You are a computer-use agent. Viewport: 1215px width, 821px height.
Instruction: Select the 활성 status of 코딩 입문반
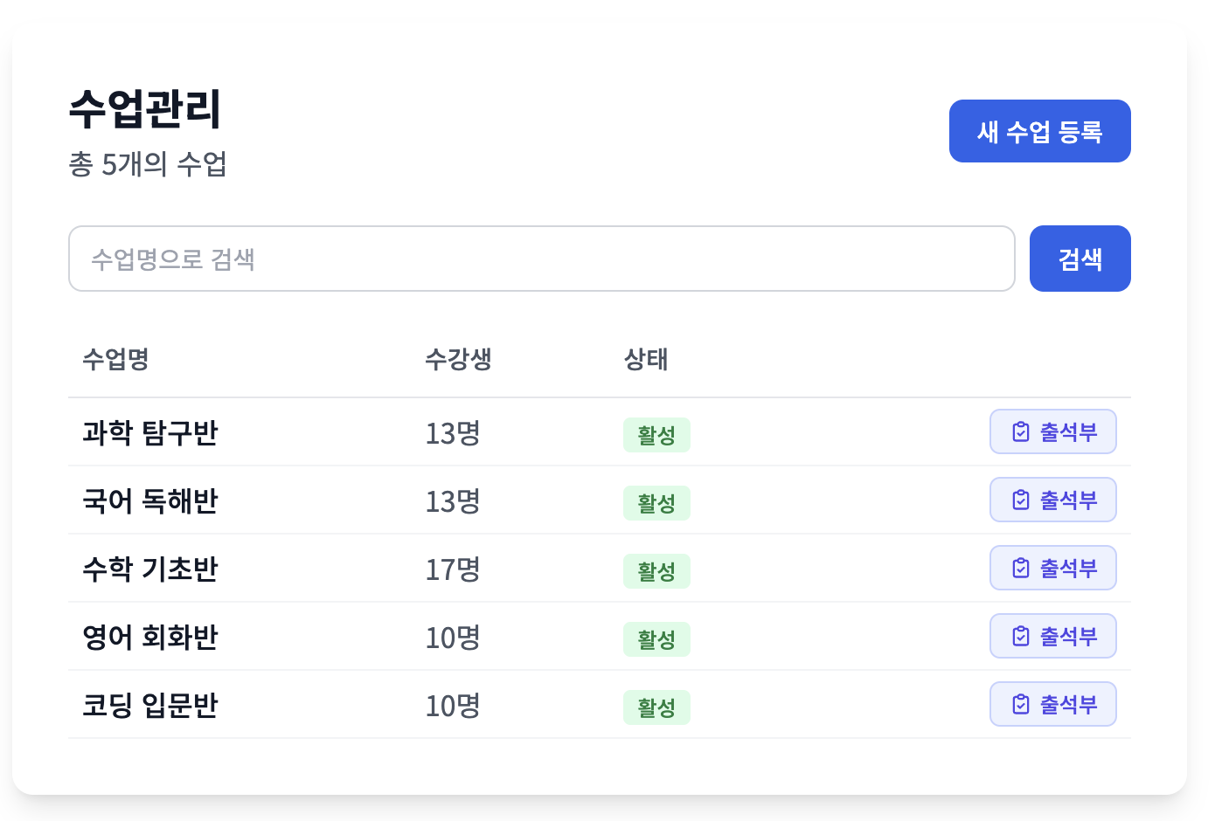point(656,707)
